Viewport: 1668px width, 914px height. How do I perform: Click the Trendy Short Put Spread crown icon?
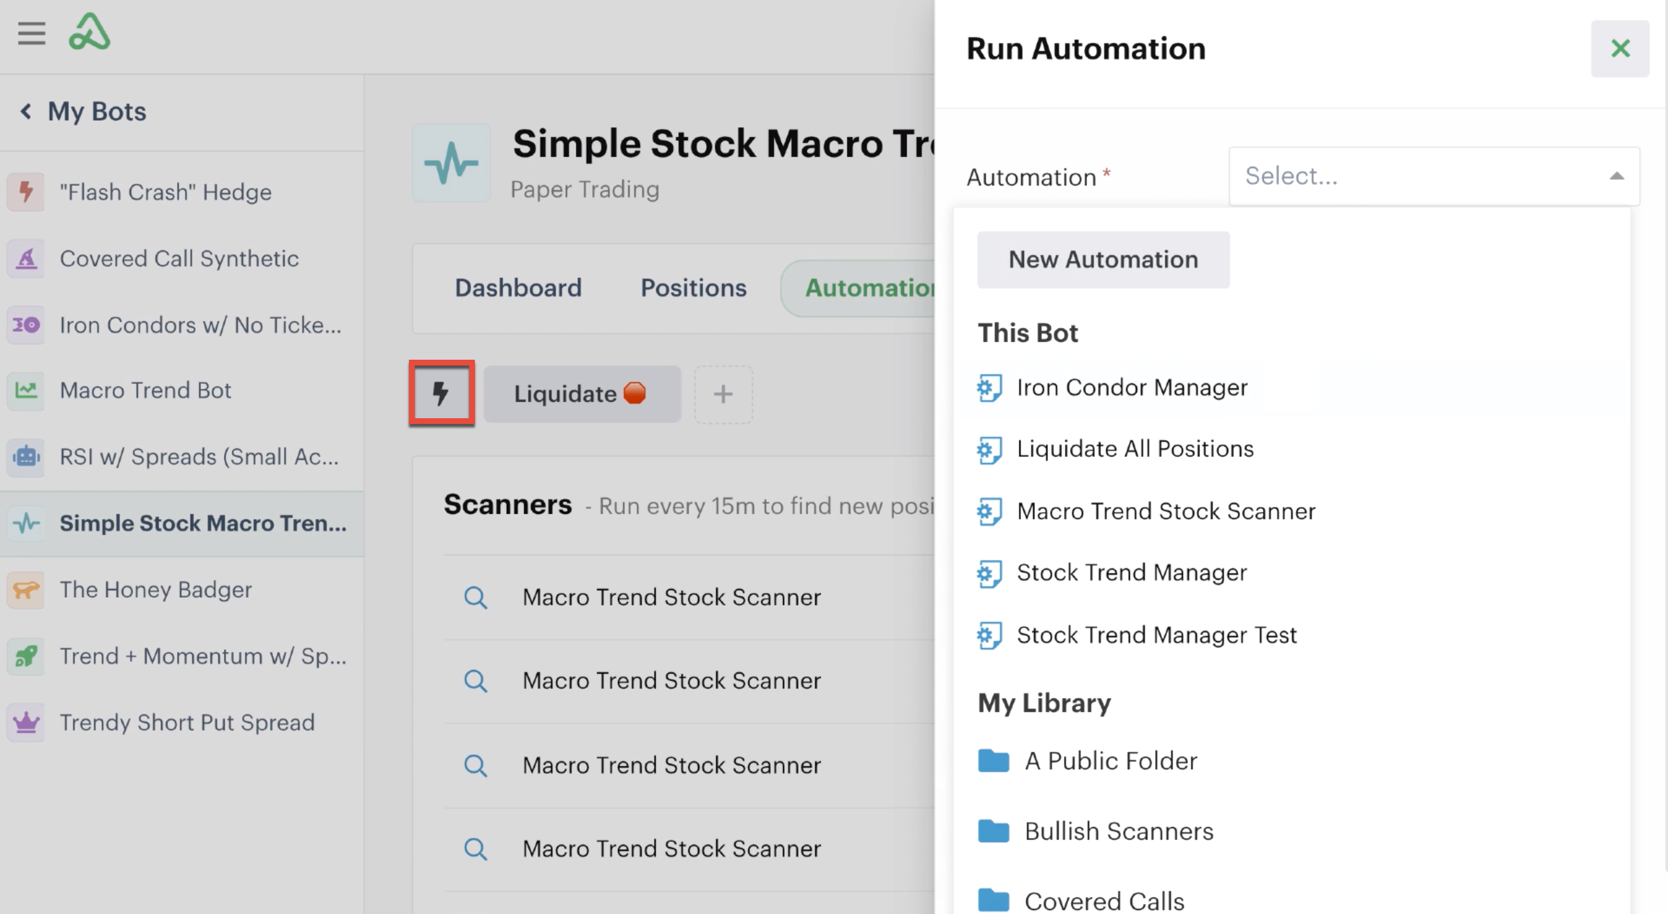coord(26,722)
